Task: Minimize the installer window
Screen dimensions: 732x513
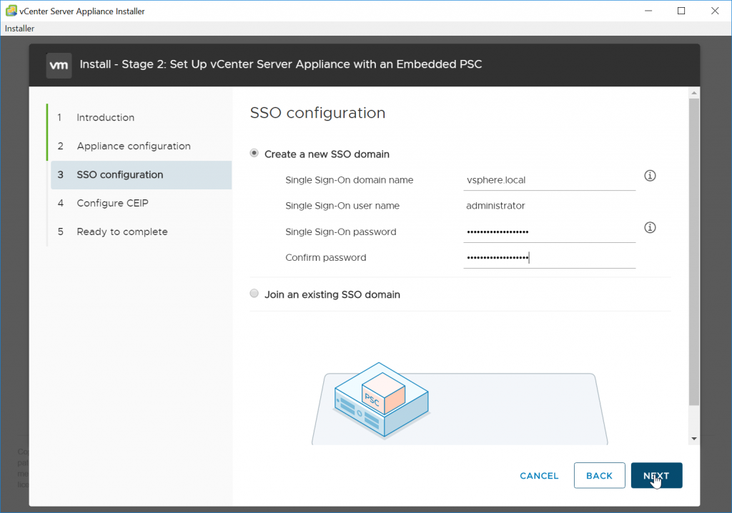Action: tap(648, 11)
